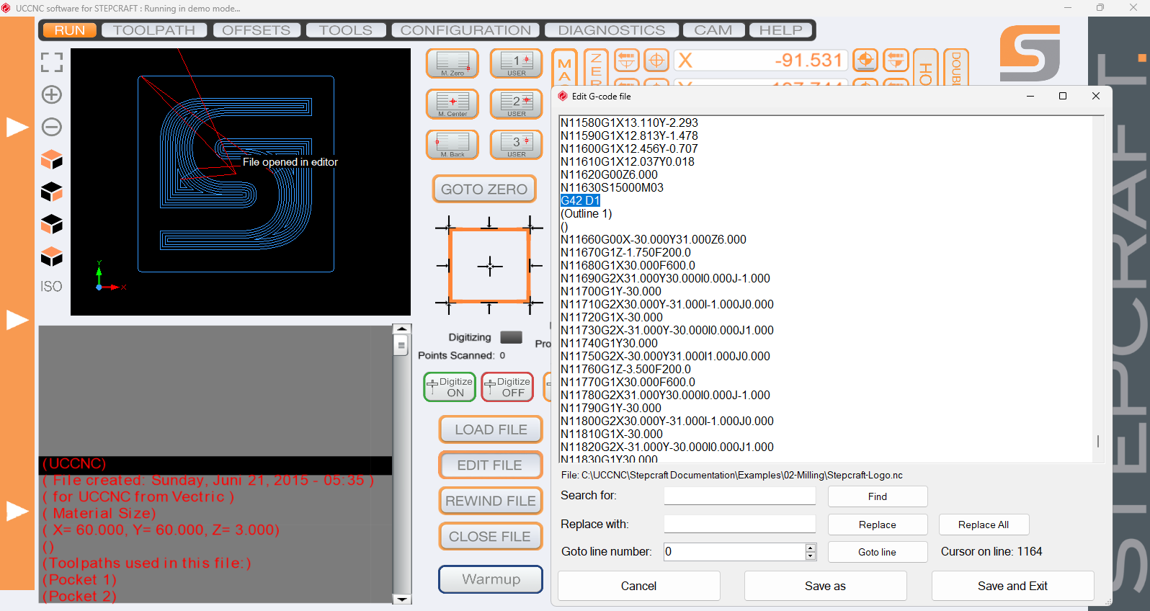Switch to the TOOLPATH tab

[x=154, y=30]
